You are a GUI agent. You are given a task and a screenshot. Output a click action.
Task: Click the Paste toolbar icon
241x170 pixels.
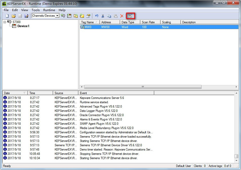115,16
